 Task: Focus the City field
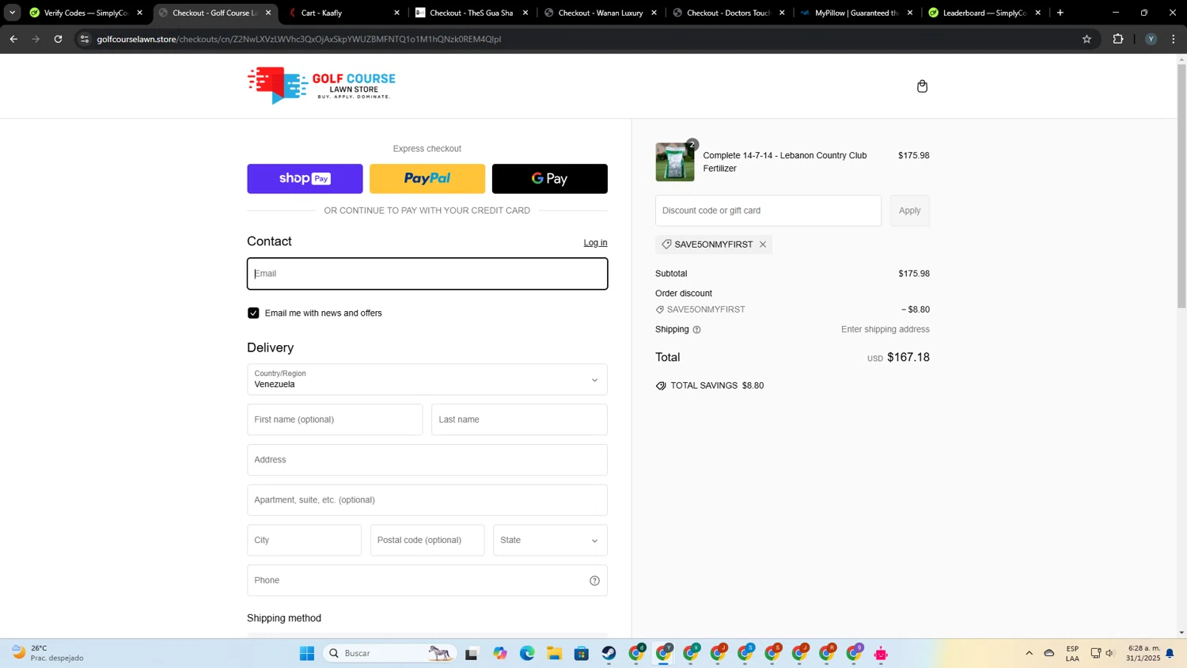click(x=304, y=541)
